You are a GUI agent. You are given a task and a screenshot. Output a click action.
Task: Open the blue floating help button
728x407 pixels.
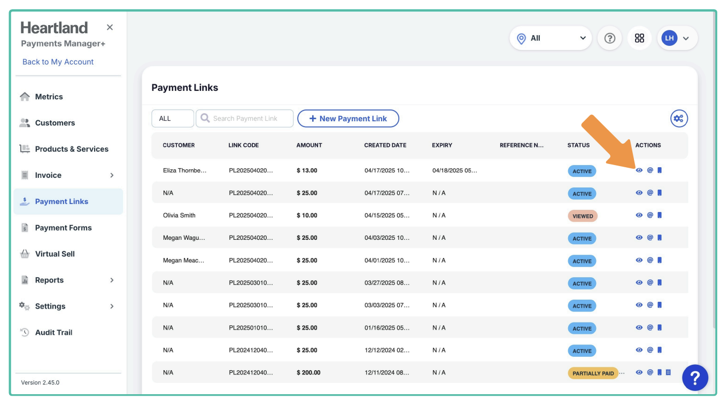pyautogui.click(x=695, y=378)
